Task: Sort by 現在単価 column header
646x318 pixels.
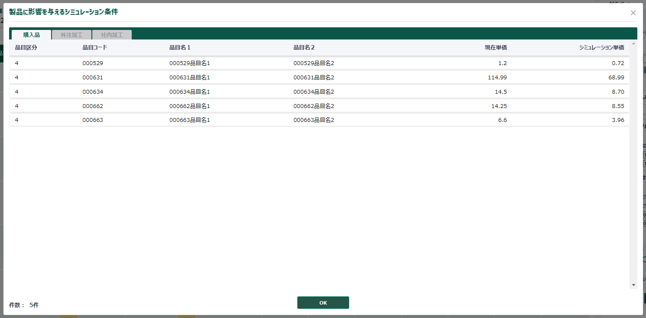Action: [496, 47]
